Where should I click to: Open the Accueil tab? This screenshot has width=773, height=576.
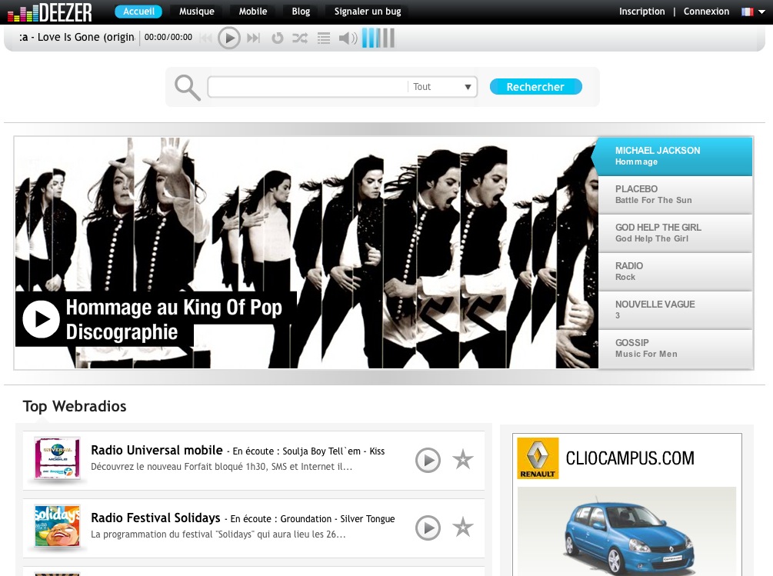(x=138, y=12)
